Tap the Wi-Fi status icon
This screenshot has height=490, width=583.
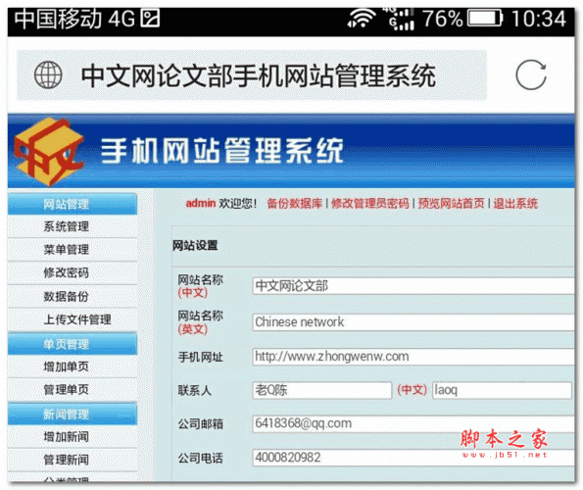click(x=362, y=19)
